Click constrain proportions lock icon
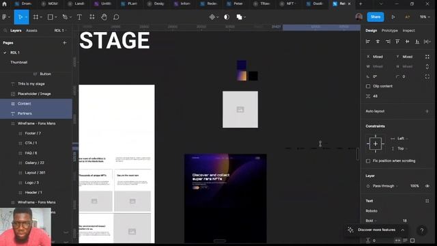The image size is (437, 246). click(x=427, y=67)
